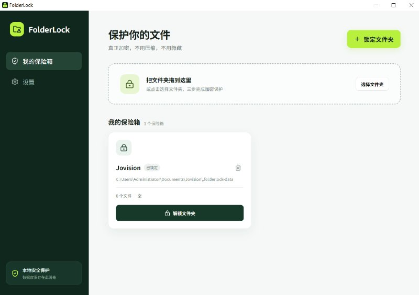Close the FolderLock window
This screenshot has height=295, width=419.
pos(411,5)
